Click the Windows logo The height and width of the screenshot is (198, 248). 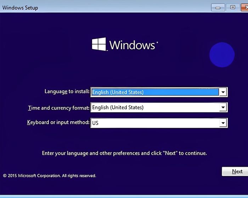click(125, 44)
